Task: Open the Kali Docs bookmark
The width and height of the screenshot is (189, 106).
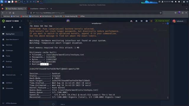Action: [x=24, y=16]
